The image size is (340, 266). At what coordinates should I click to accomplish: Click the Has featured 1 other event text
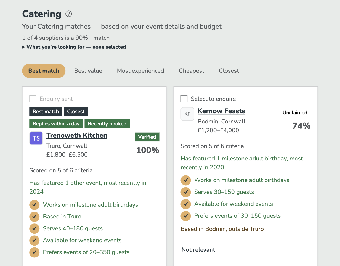[88, 187]
